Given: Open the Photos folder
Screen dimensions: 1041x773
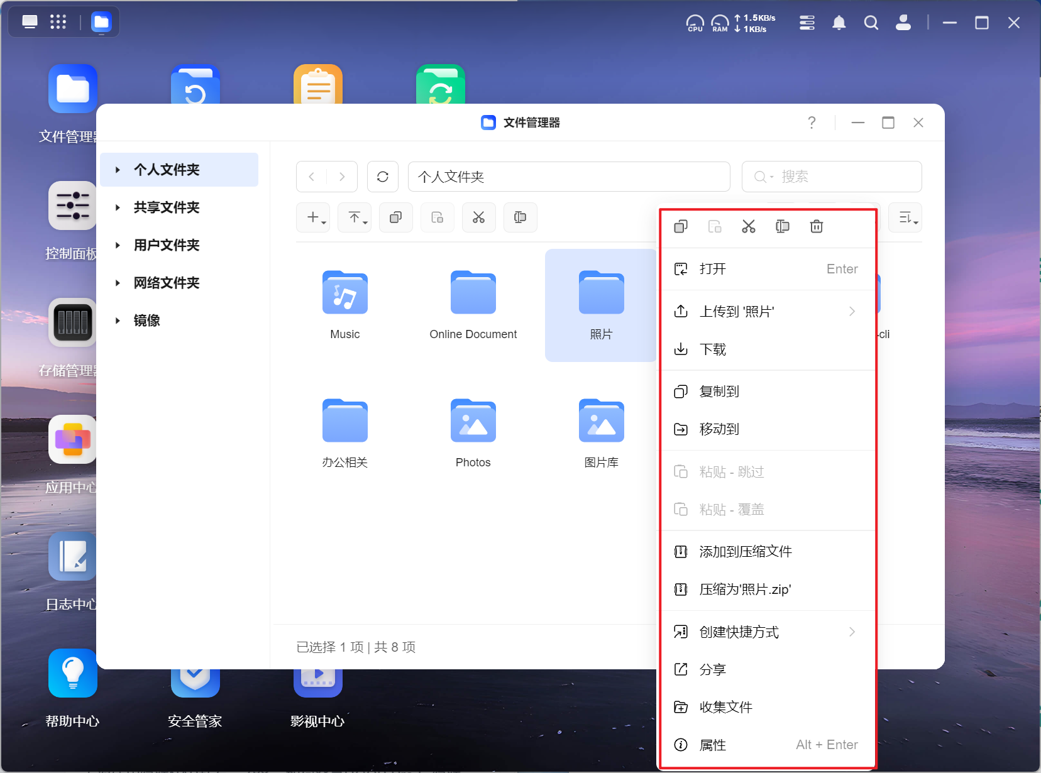Looking at the screenshot, I should [473, 434].
